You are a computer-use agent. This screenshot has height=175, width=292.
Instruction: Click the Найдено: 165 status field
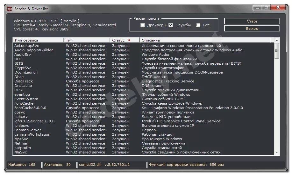pos(24,165)
